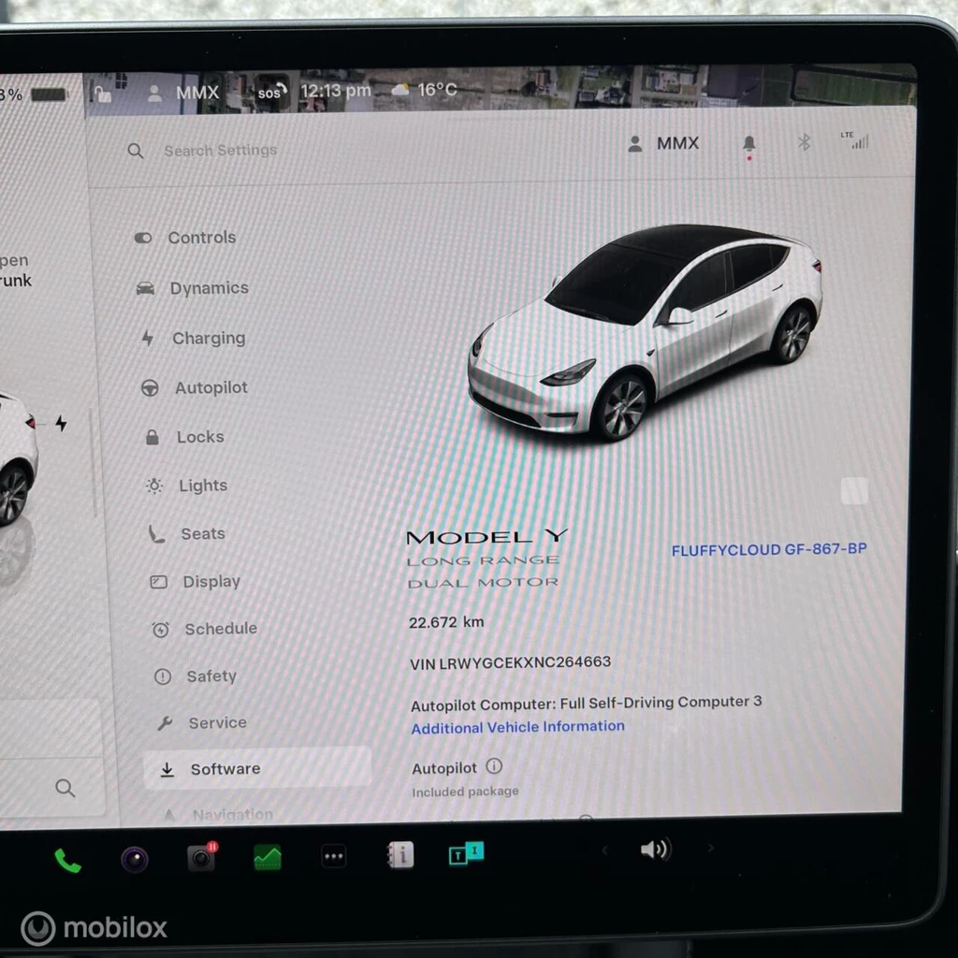Open the Charging settings menu
Viewport: 958px width, 958px height.
click(193, 338)
